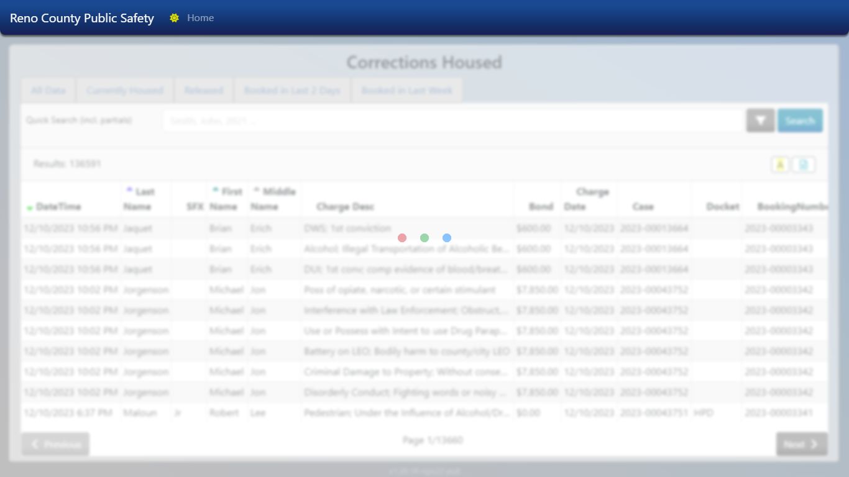Image resolution: width=849 pixels, height=477 pixels.
Task: Click the '$0.00' bond cell
Action: (x=538, y=413)
